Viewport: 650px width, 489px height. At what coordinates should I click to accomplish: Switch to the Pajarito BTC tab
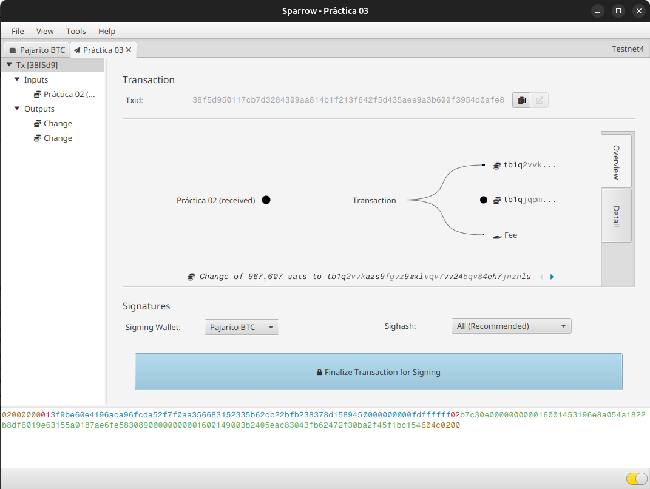[36, 50]
